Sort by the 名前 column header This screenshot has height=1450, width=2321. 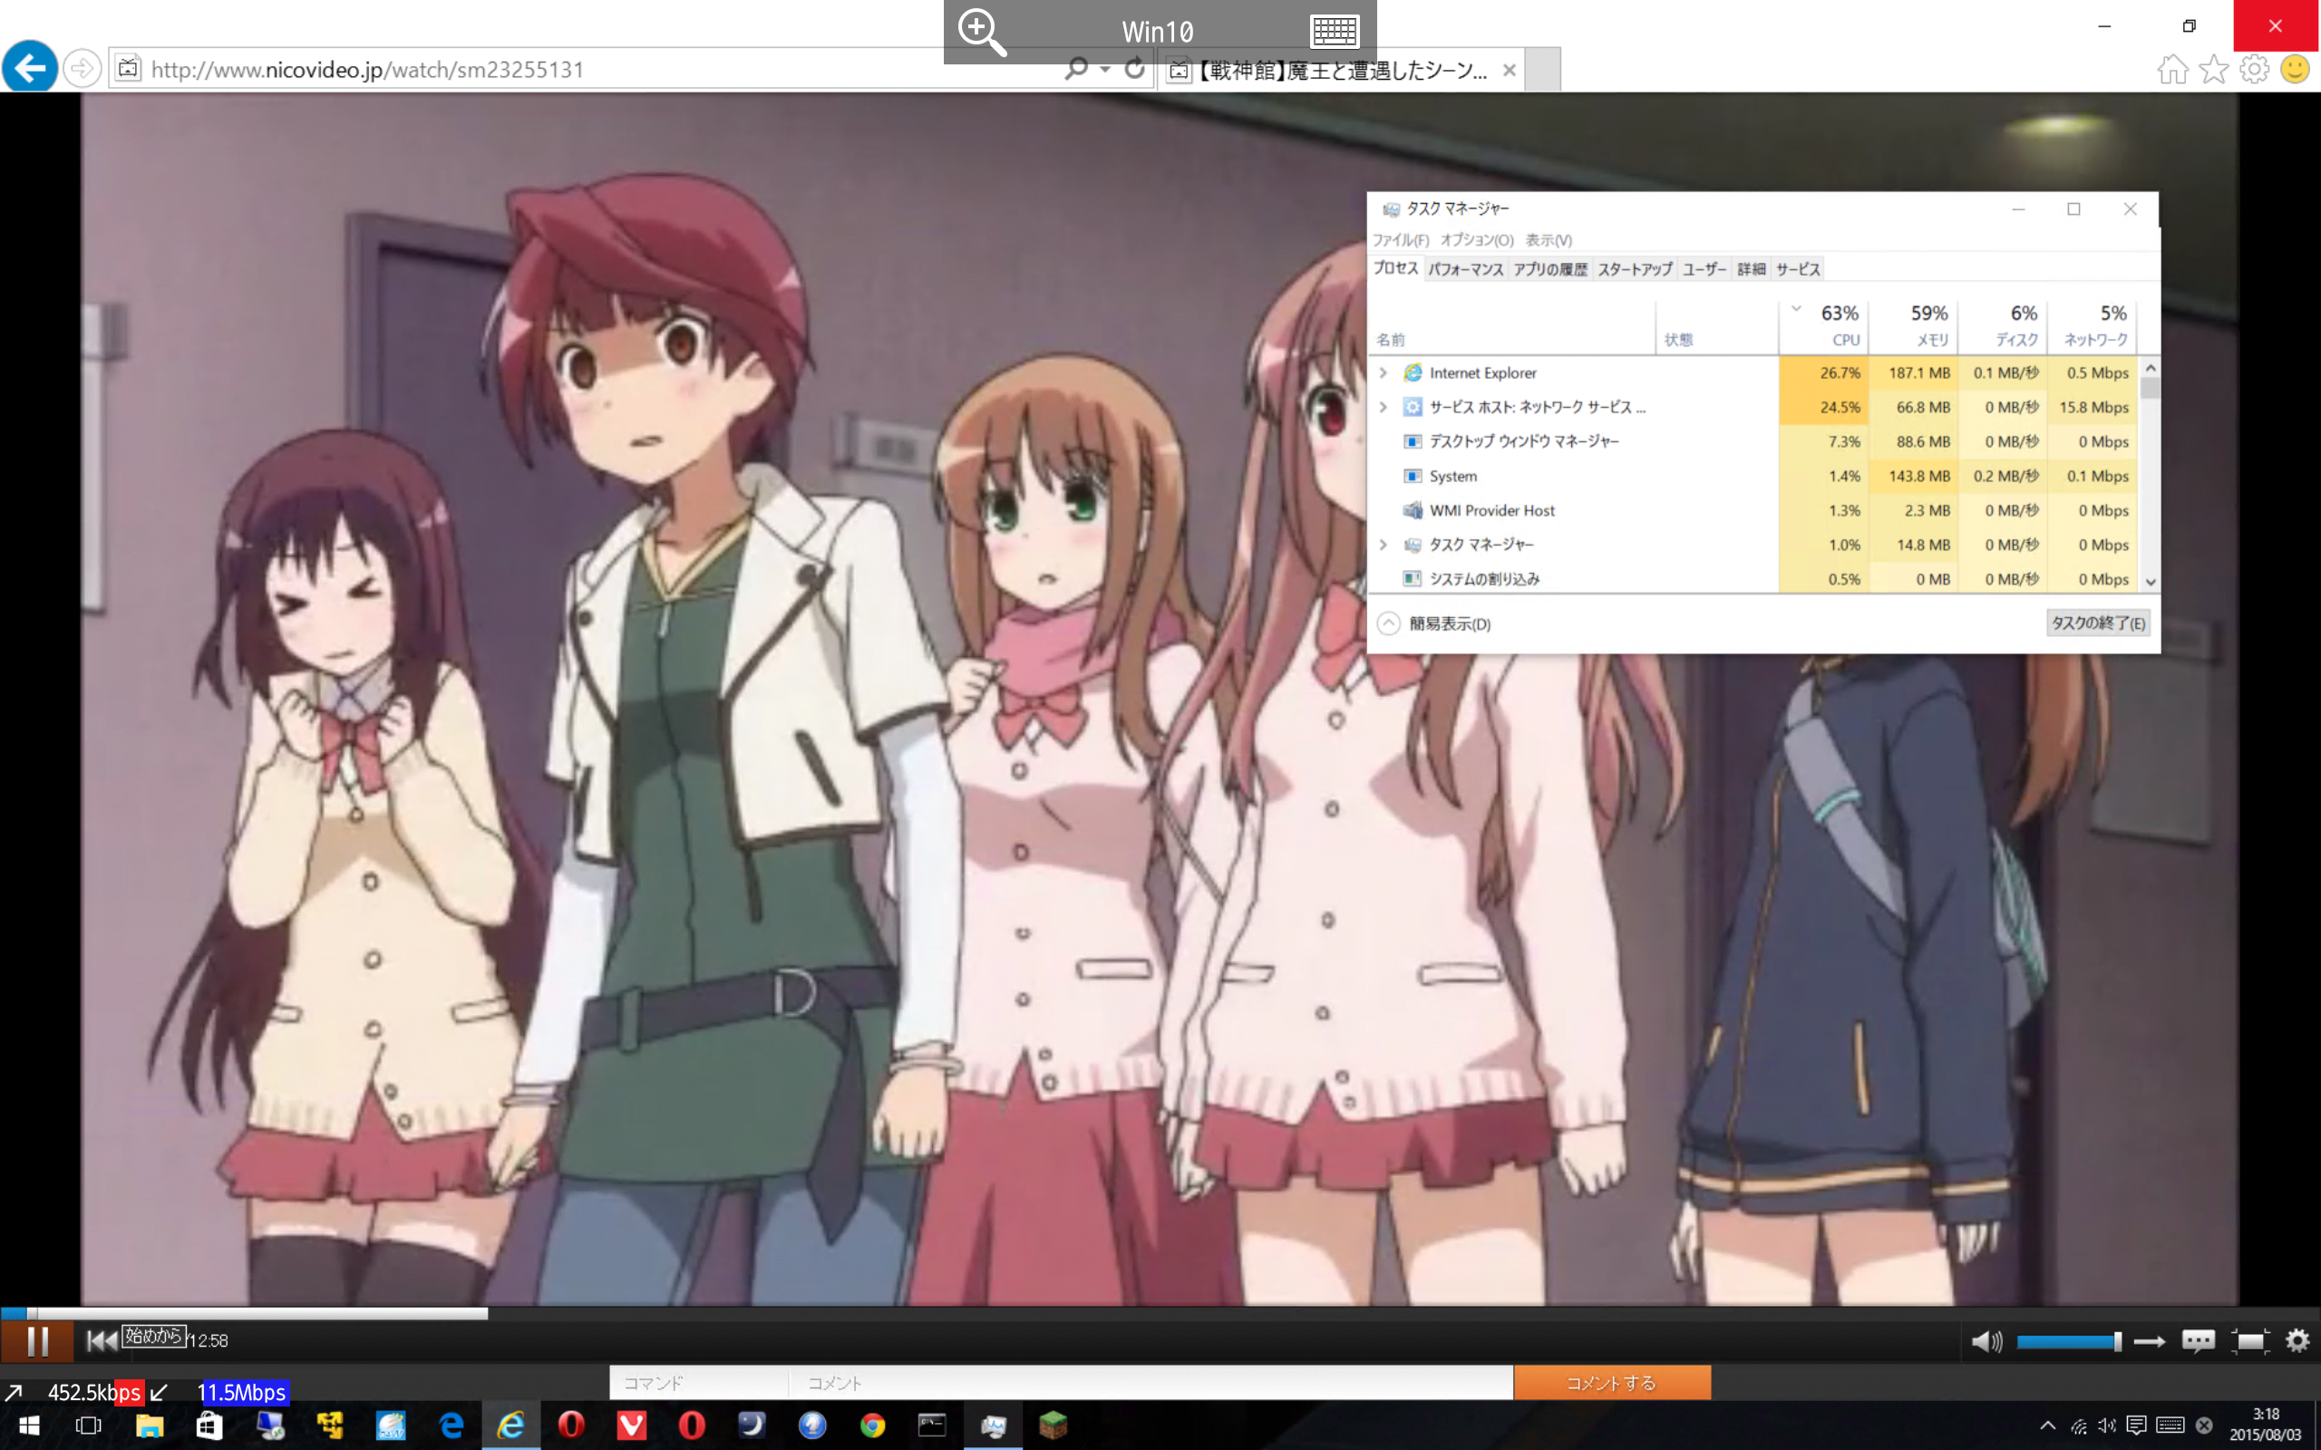(1512, 326)
